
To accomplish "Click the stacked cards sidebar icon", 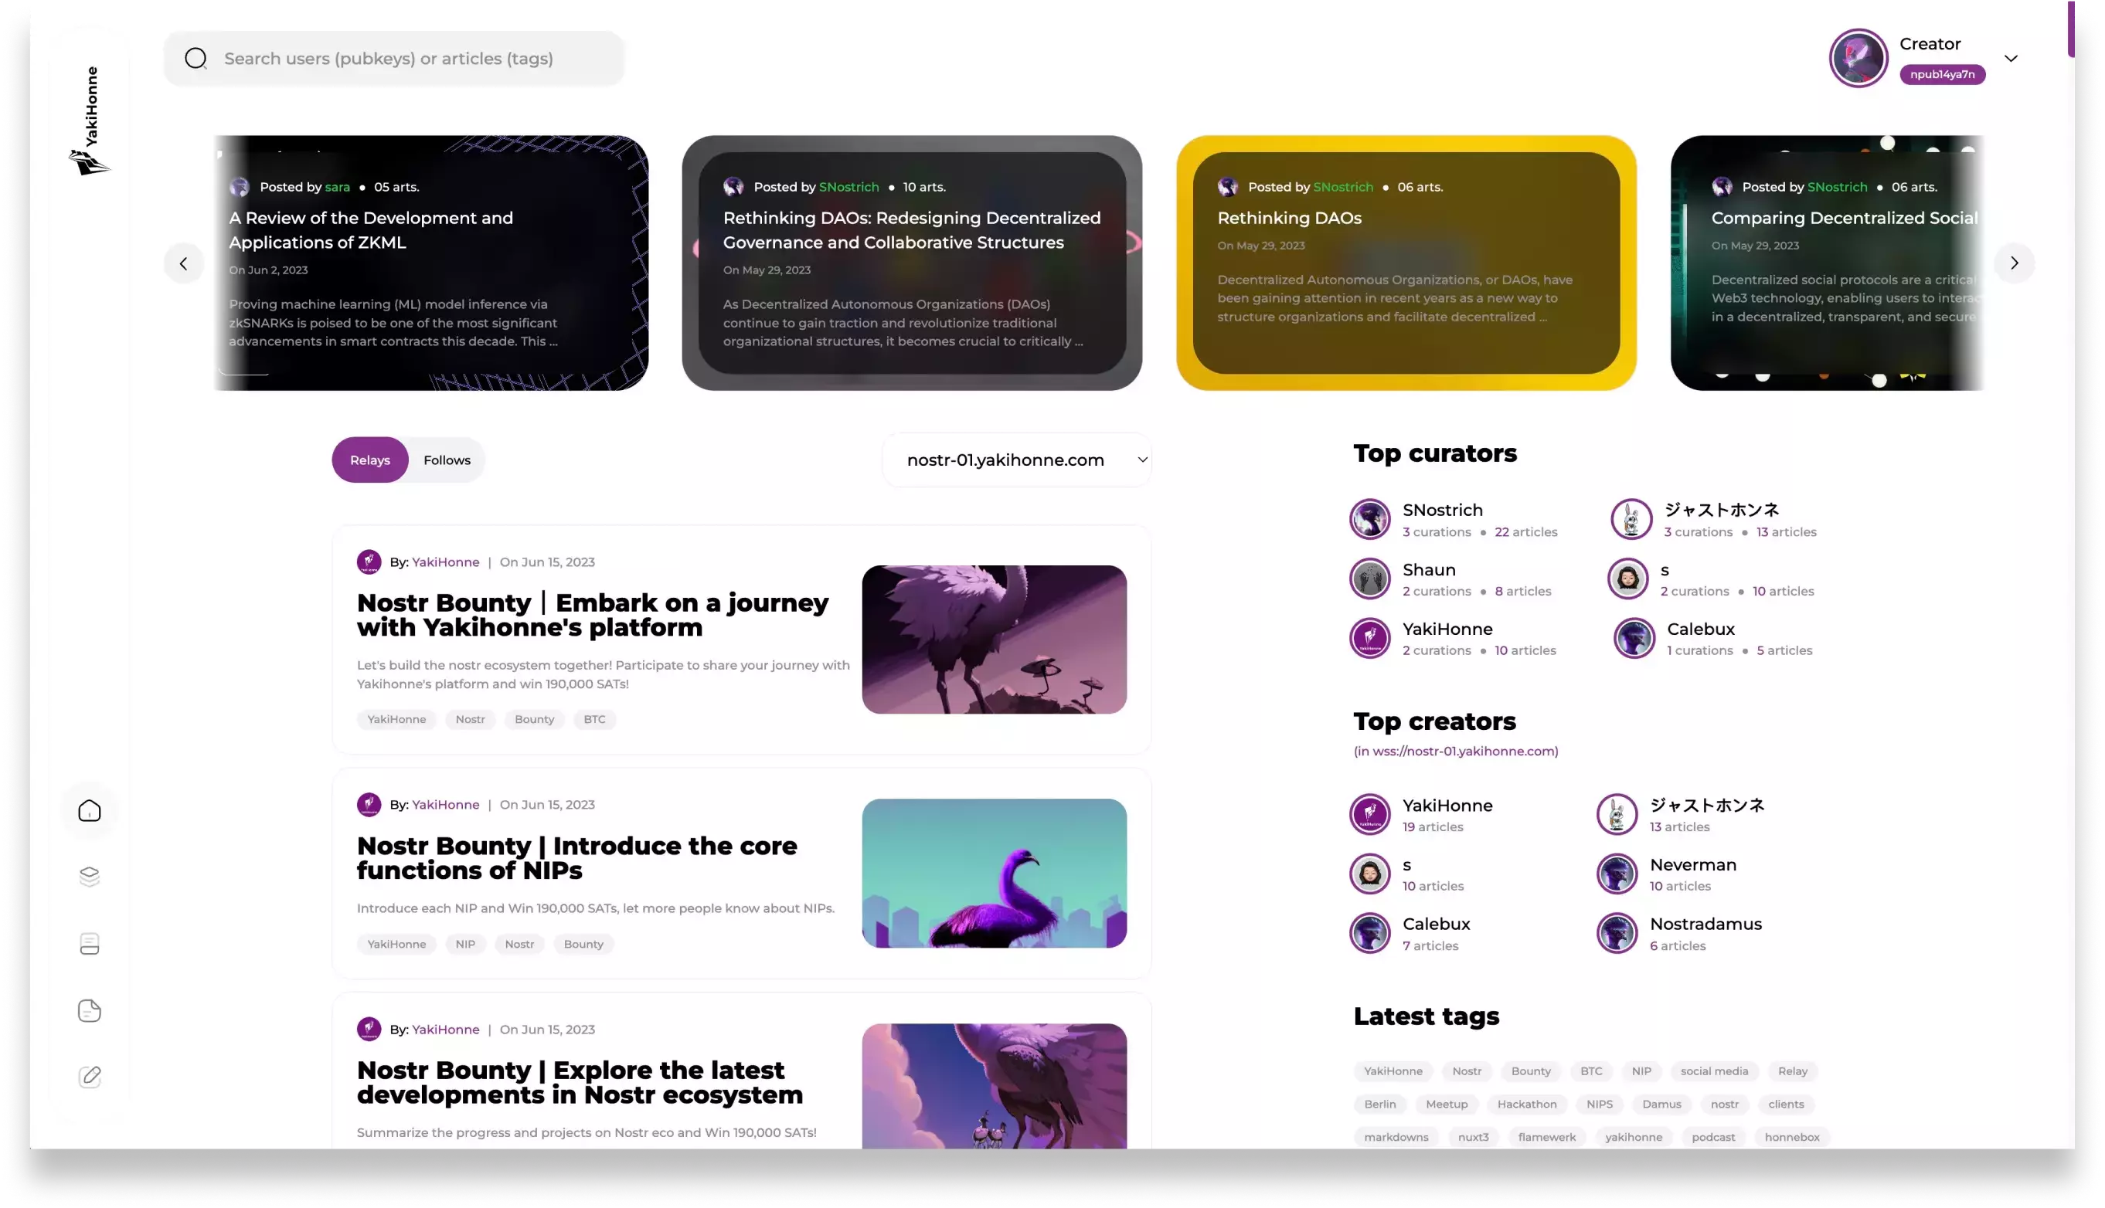I will pyautogui.click(x=90, y=943).
